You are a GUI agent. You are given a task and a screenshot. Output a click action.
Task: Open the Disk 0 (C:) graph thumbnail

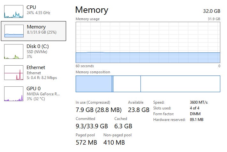[x=14, y=52]
